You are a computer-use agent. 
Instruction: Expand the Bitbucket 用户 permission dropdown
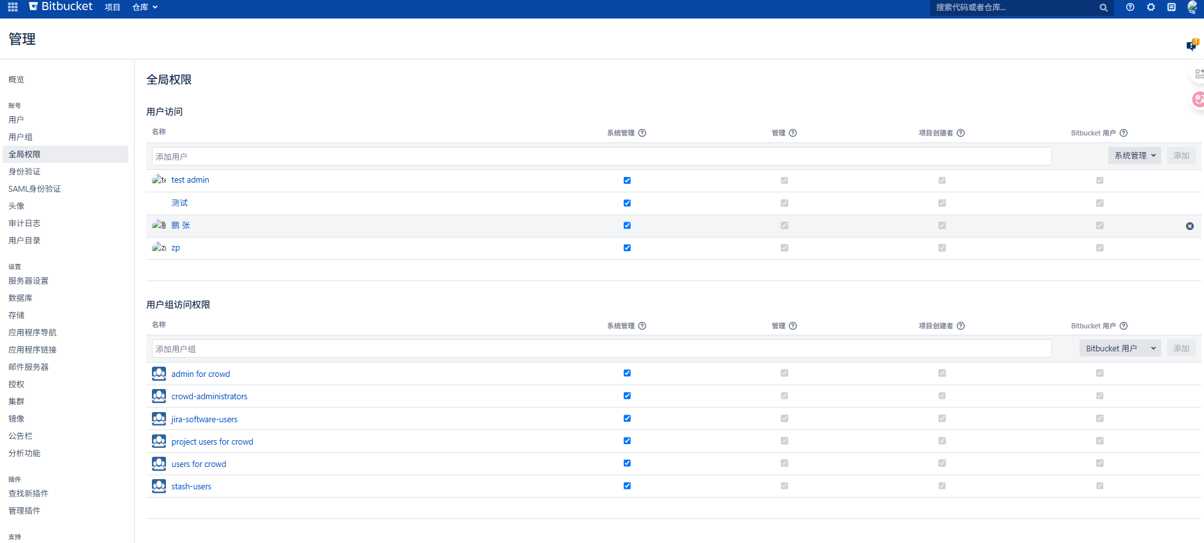(x=1120, y=348)
